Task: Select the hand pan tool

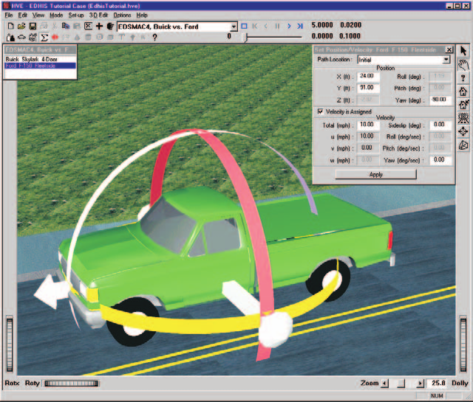Action: (x=463, y=65)
